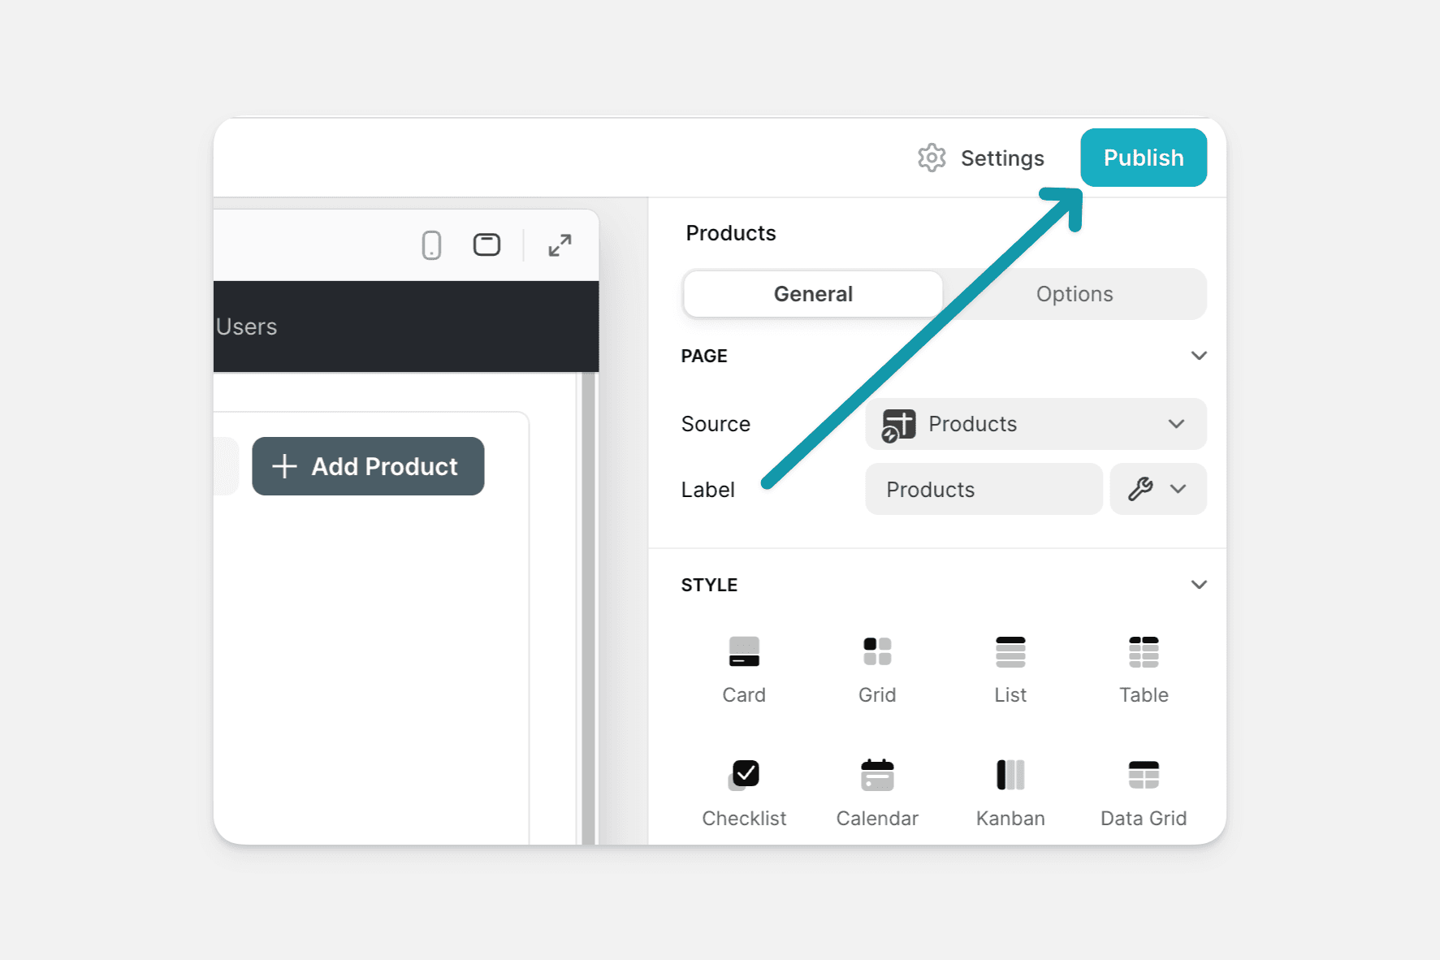Select the Calendar style icon
Image resolution: width=1440 pixels, height=960 pixels.
876,792
